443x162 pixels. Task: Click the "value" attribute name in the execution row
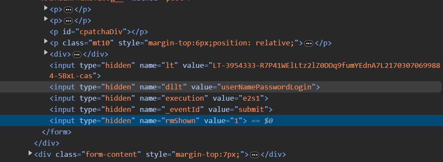point(223,98)
